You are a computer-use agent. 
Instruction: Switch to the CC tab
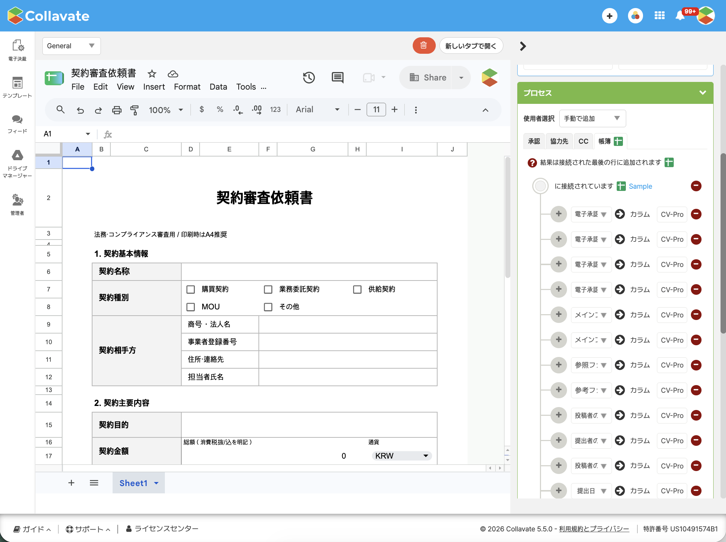[583, 141]
